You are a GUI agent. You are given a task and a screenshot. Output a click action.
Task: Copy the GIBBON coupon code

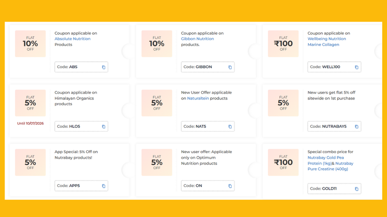pos(230,67)
